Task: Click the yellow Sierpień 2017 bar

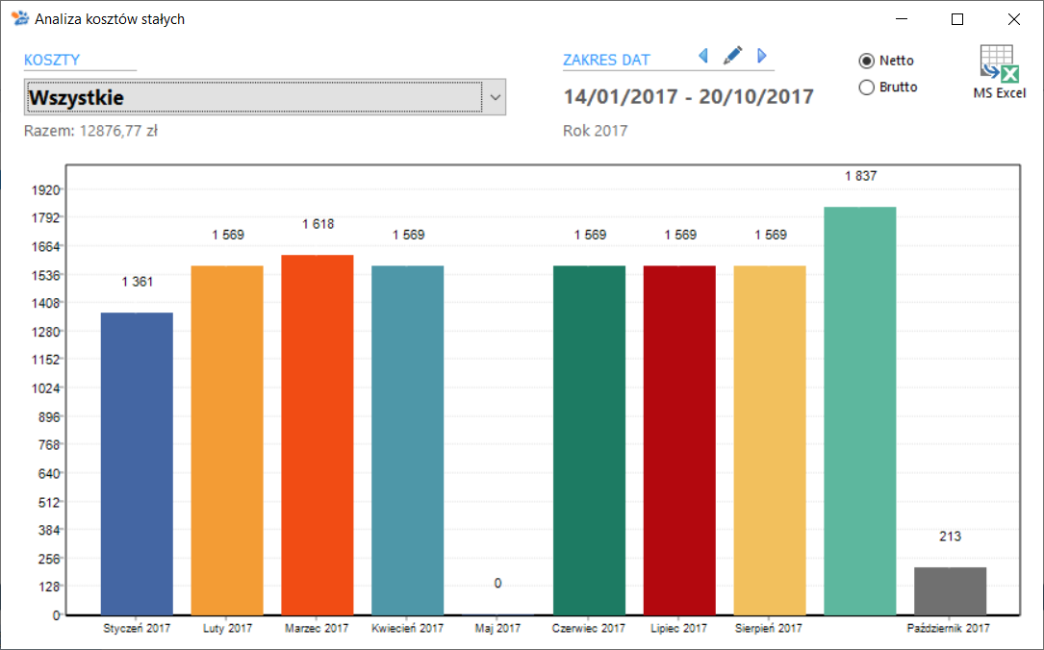Action: point(770,440)
